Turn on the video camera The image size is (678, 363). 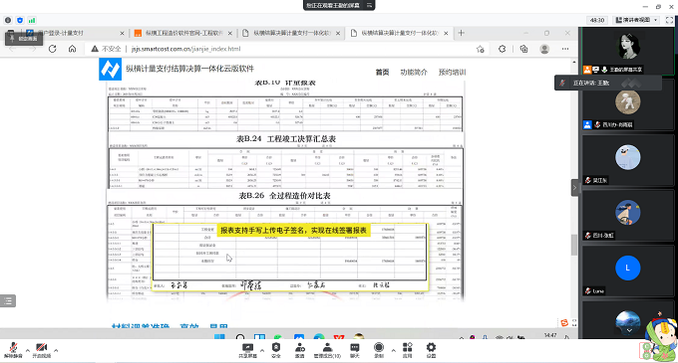(42, 350)
